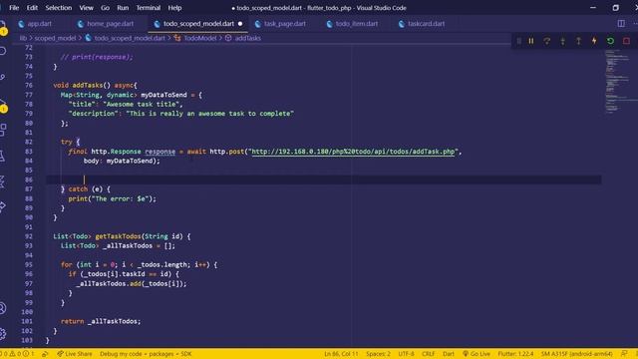This screenshot has width=638, height=359.
Task: Restart the debug session green icon
Action: pyautogui.click(x=610, y=41)
